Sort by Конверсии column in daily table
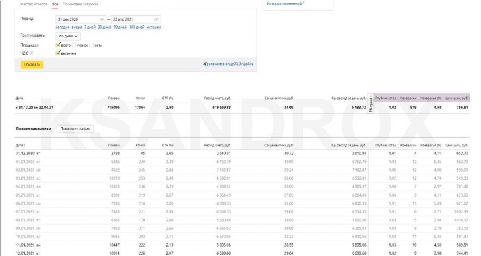Viewport: 481px width, 256px height. pyautogui.click(x=408, y=145)
